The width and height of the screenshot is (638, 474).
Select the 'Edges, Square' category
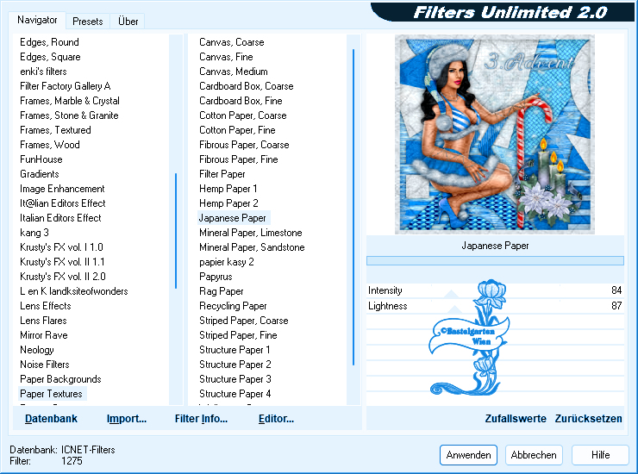pyautogui.click(x=50, y=57)
